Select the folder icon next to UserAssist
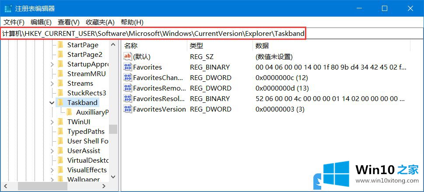This screenshot has height=192, width=424. [60, 150]
